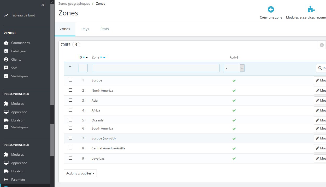The height and width of the screenshot is (187, 326).
Task: Sort the ID column descending arrow
Action: click(84, 57)
